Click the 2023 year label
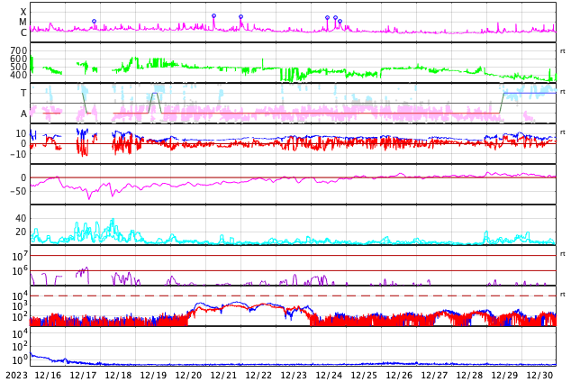 click(x=17, y=375)
